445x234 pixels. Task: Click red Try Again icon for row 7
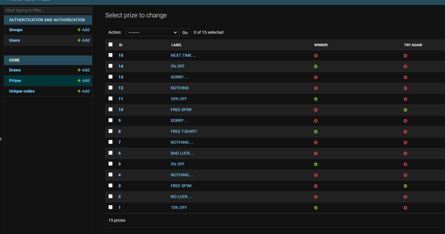point(405,142)
